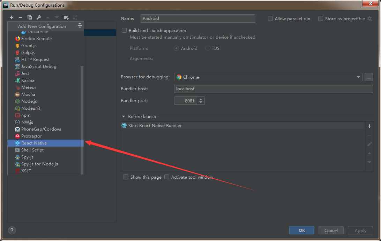The height and width of the screenshot is (241, 381).
Task: Pick Node.js configuration type
Action: pyautogui.click(x=46, y=101)
